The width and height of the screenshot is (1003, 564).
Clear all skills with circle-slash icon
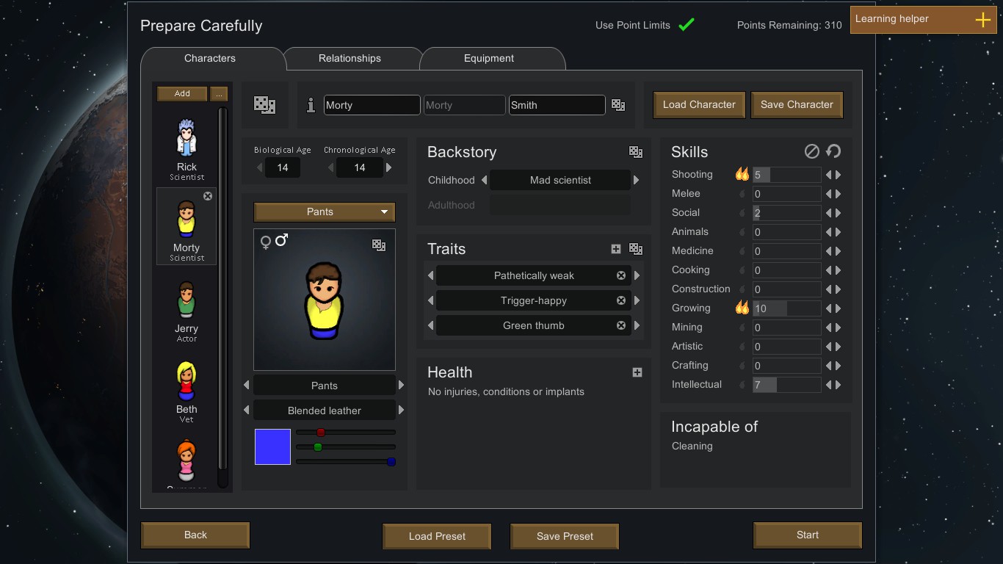pyautogui.click(x=811, y=151)
